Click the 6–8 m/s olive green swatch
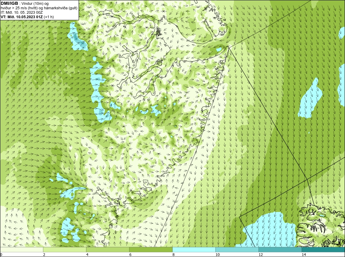 (x=151, y=249)
